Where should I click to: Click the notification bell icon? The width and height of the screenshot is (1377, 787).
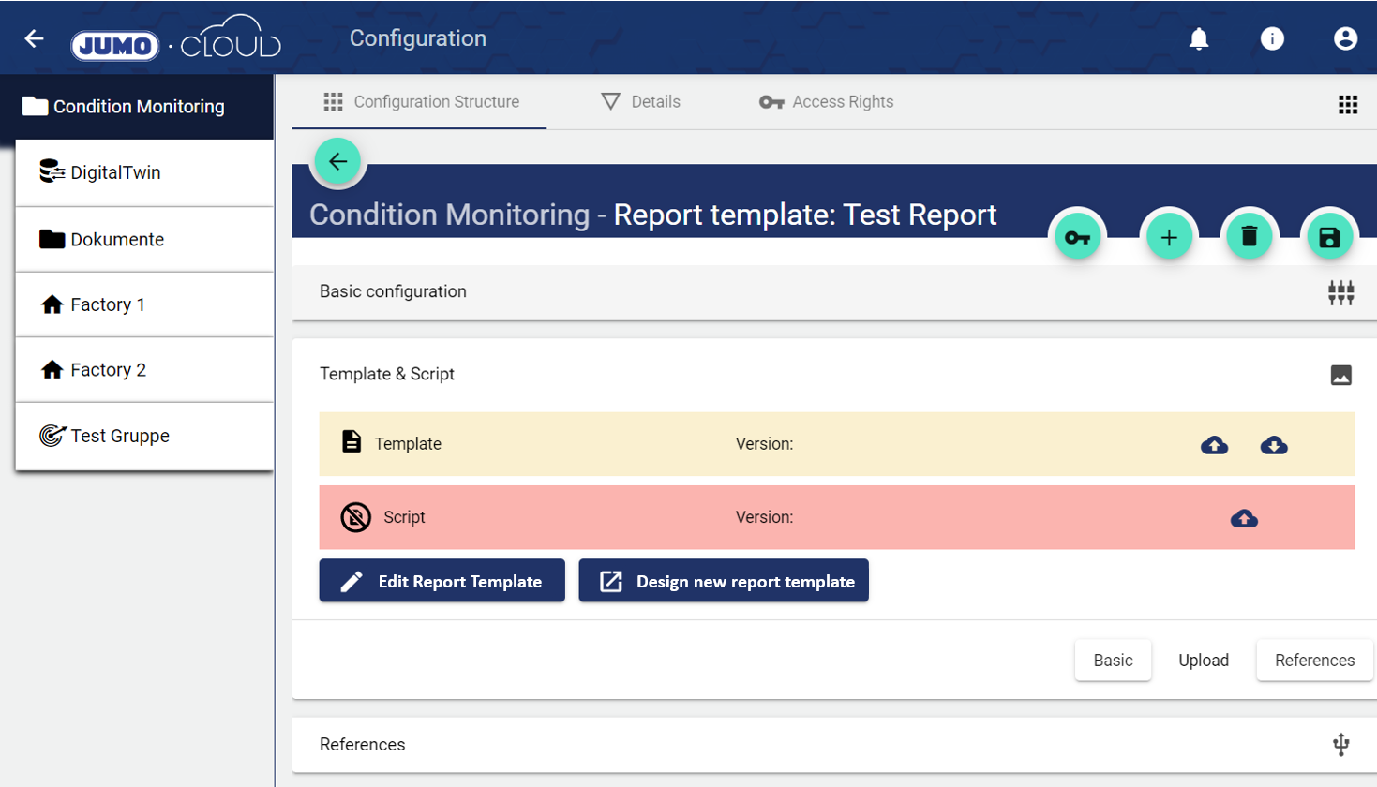(x=1198, y=38)
